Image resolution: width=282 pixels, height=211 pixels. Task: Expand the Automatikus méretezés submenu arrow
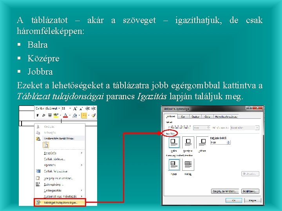81,196
